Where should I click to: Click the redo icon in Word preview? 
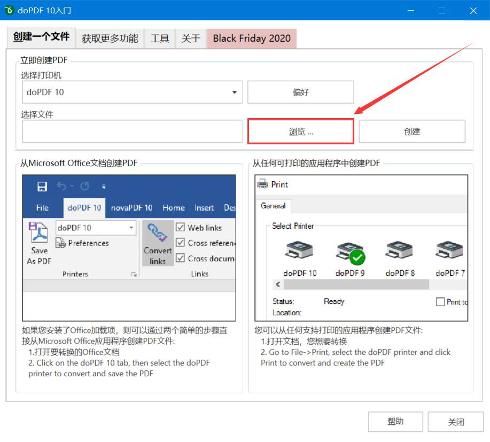tap(84, 187)
